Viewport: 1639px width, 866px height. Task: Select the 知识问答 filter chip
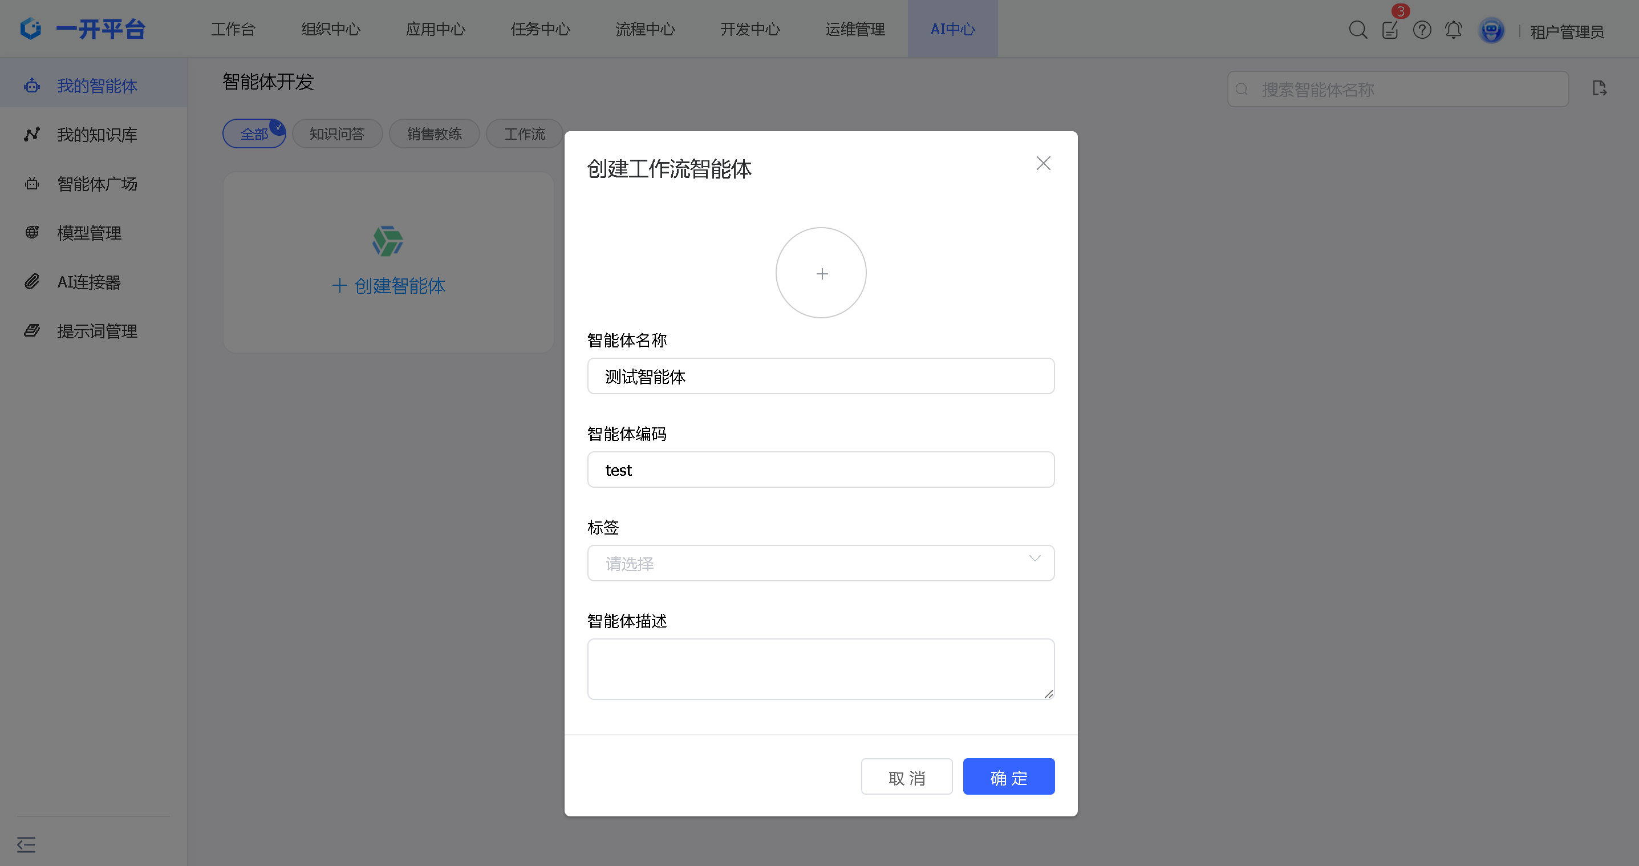click(336, 133)
